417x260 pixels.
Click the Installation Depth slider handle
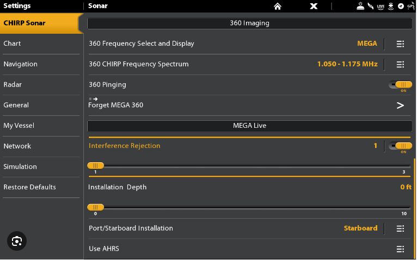tap(95, 207)
